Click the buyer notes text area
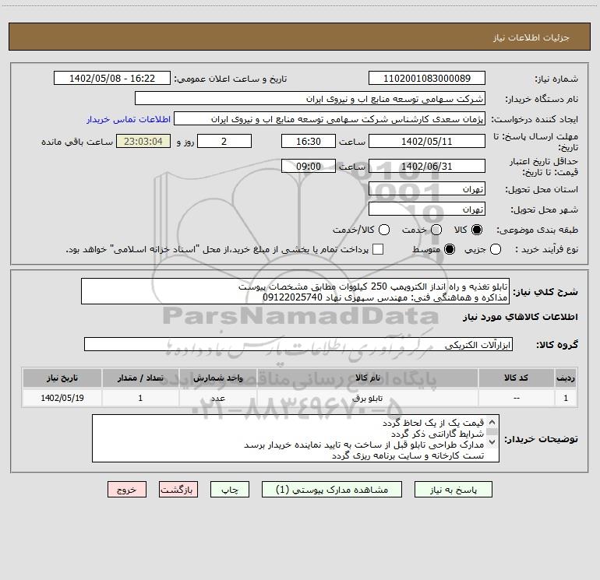 click(x=295, y=438)
